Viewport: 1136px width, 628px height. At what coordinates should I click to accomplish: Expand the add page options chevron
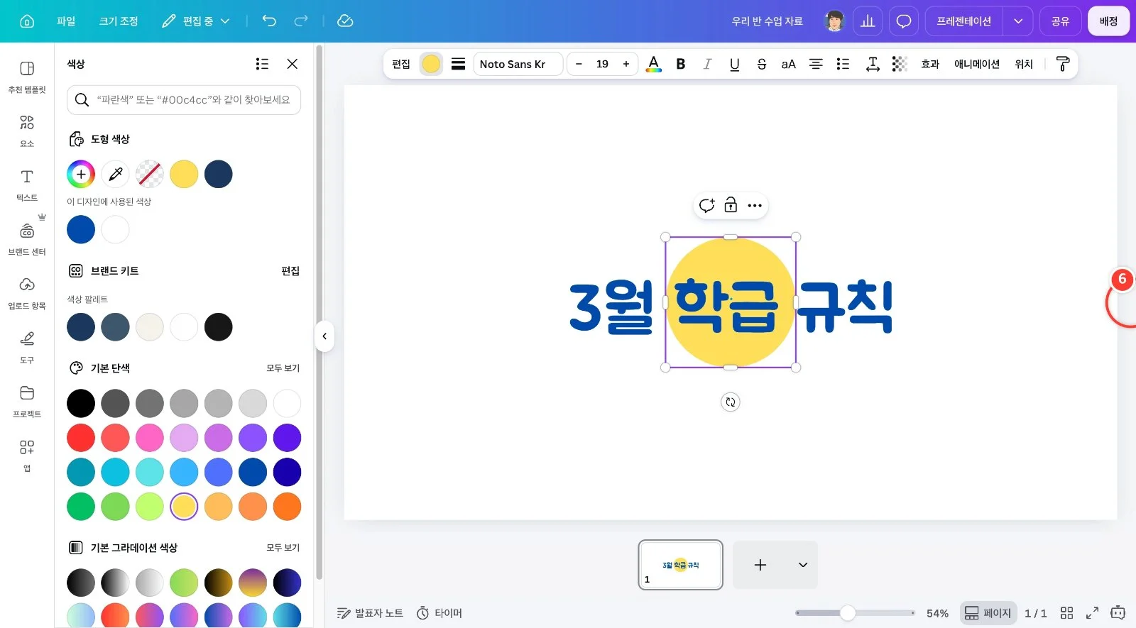803,565
